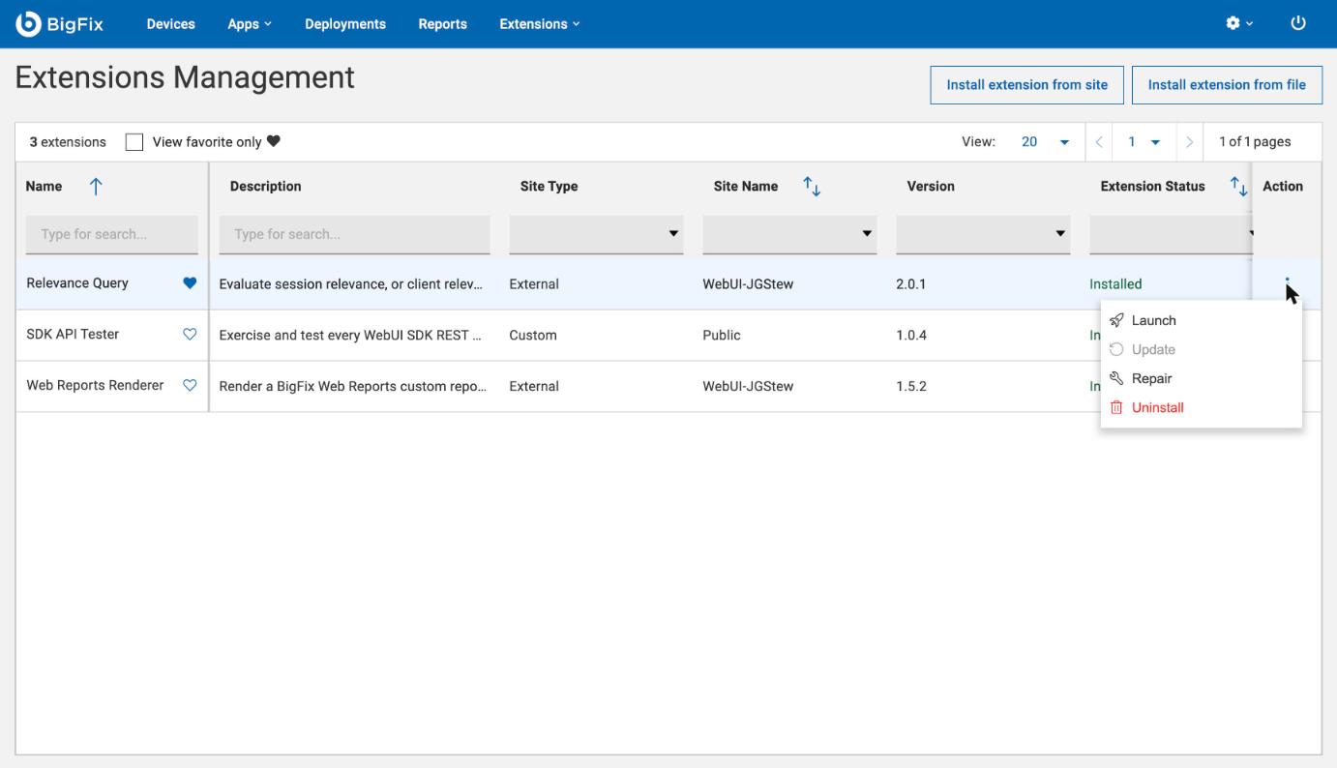This screenshot has height=768, width=1337.
Task: Open the page number dropdown
Action: [1144, 142]
